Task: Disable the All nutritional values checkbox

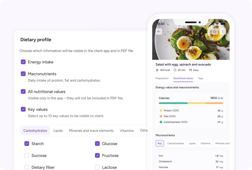Action: pyautogui.click(x=23, y=91)
